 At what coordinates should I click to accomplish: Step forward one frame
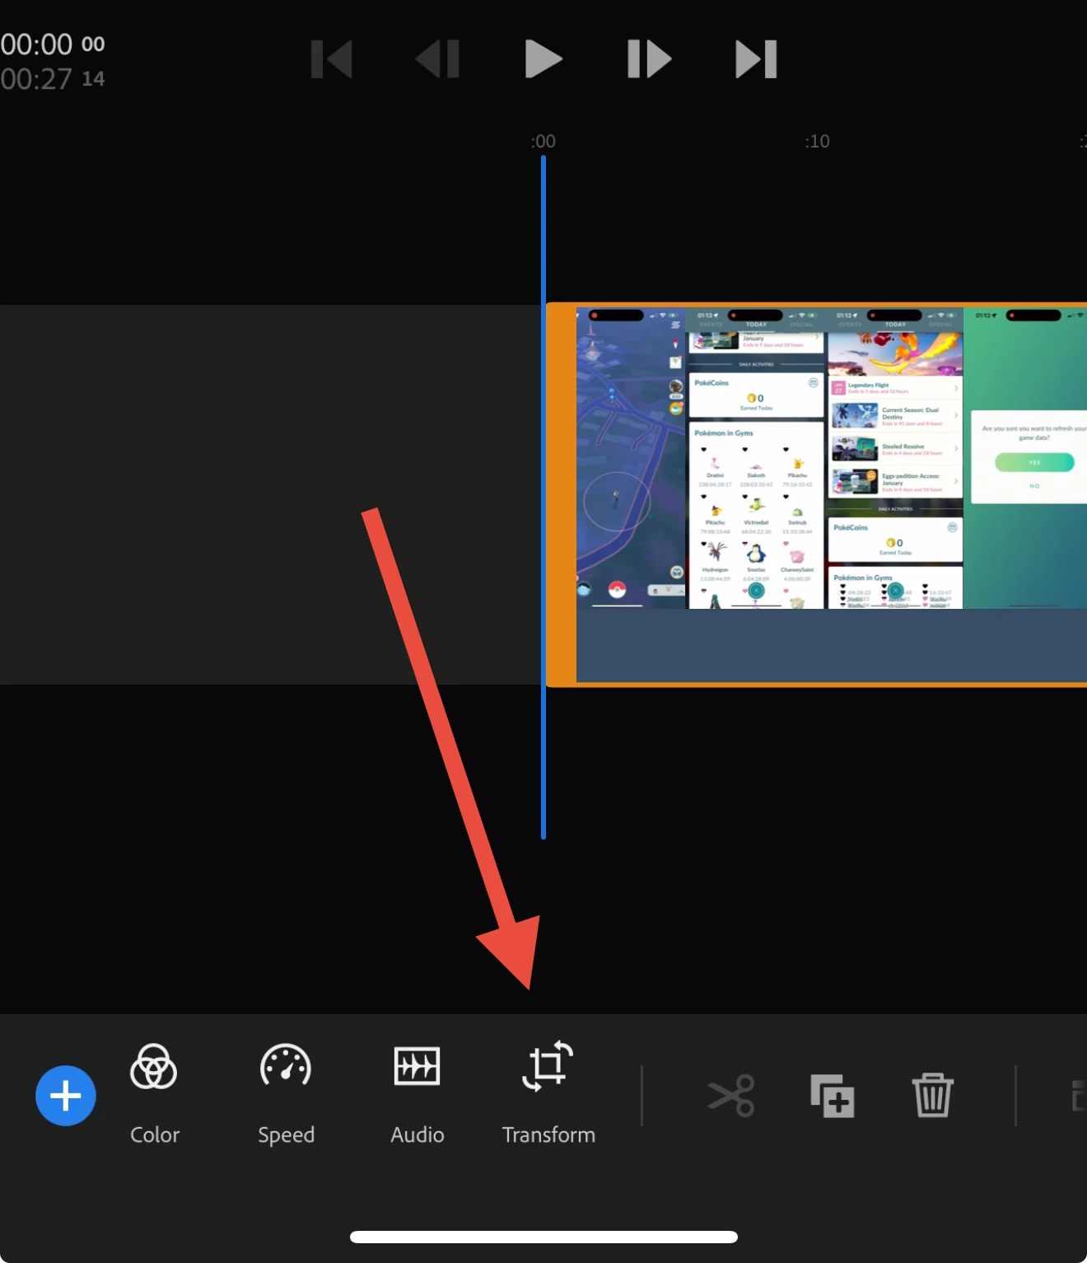[650, 59]
